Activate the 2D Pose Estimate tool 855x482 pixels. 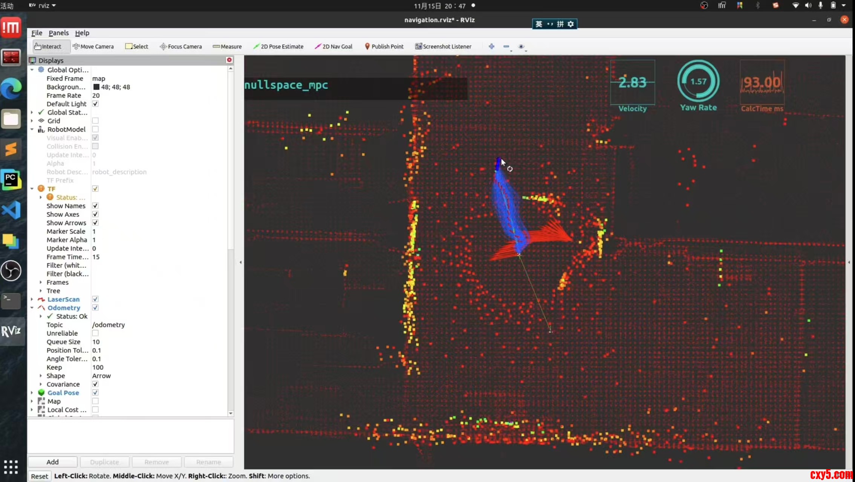click(x=278, y=46)
